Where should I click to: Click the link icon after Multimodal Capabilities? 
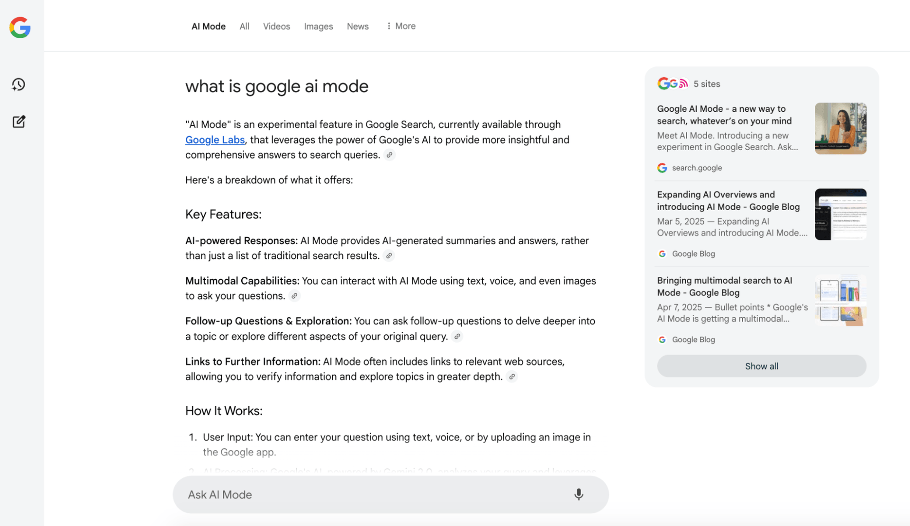(294, 296)
